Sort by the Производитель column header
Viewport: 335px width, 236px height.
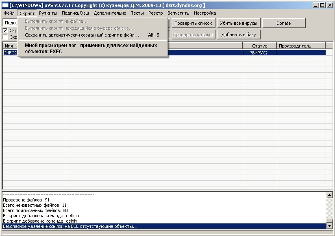click(x=301, y=46)
